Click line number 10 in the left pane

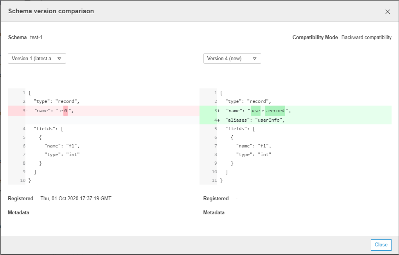coord(22,180)
